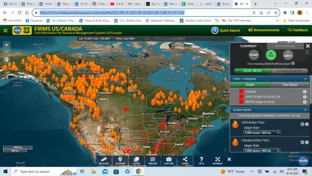Bookmark this page with star icon
The image size is (312, 176).
tap(276, 13)
